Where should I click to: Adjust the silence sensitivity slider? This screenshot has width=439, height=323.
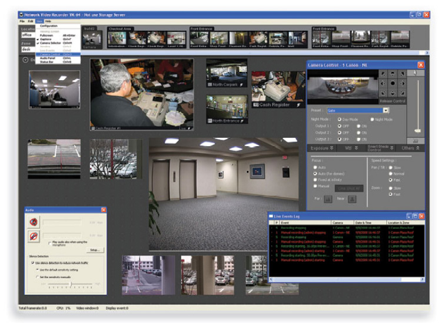click(69, 284)
